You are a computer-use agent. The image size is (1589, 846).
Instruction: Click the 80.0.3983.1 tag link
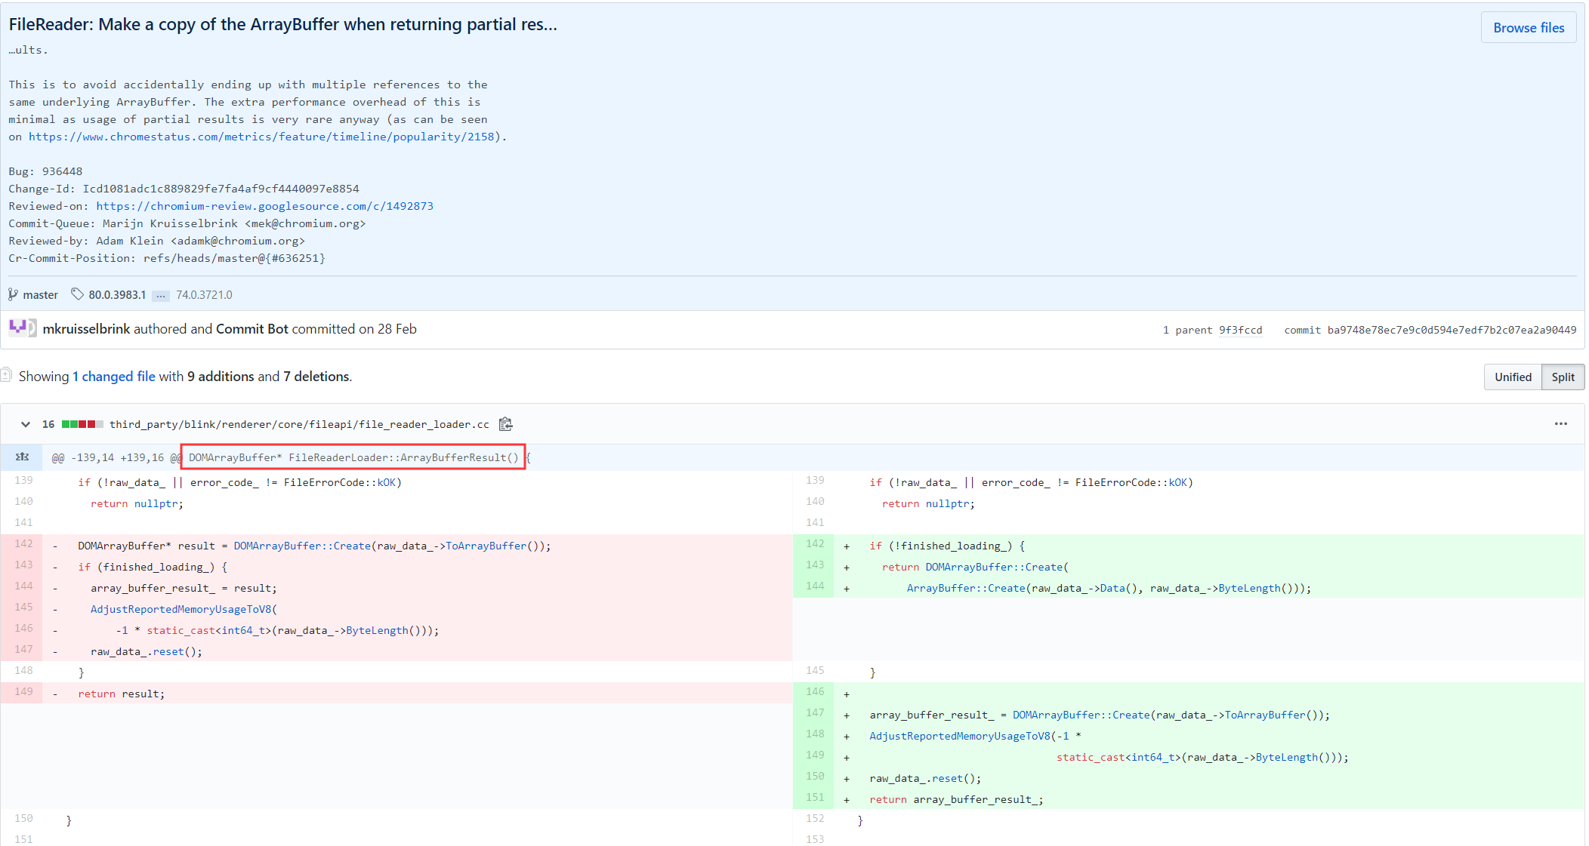click(117, 295)
